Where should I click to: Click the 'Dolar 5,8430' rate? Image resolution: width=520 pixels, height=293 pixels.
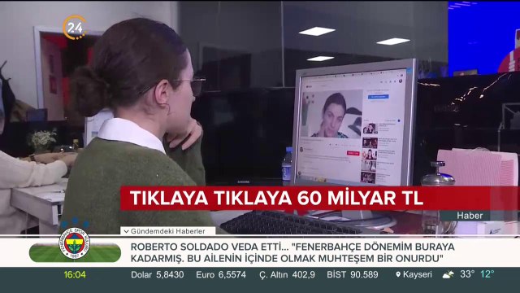click(157, 275)
